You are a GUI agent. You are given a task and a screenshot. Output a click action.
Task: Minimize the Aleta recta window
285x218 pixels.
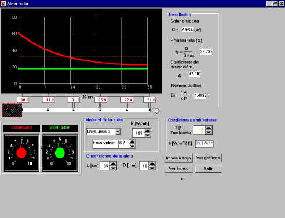pos(269,3)
